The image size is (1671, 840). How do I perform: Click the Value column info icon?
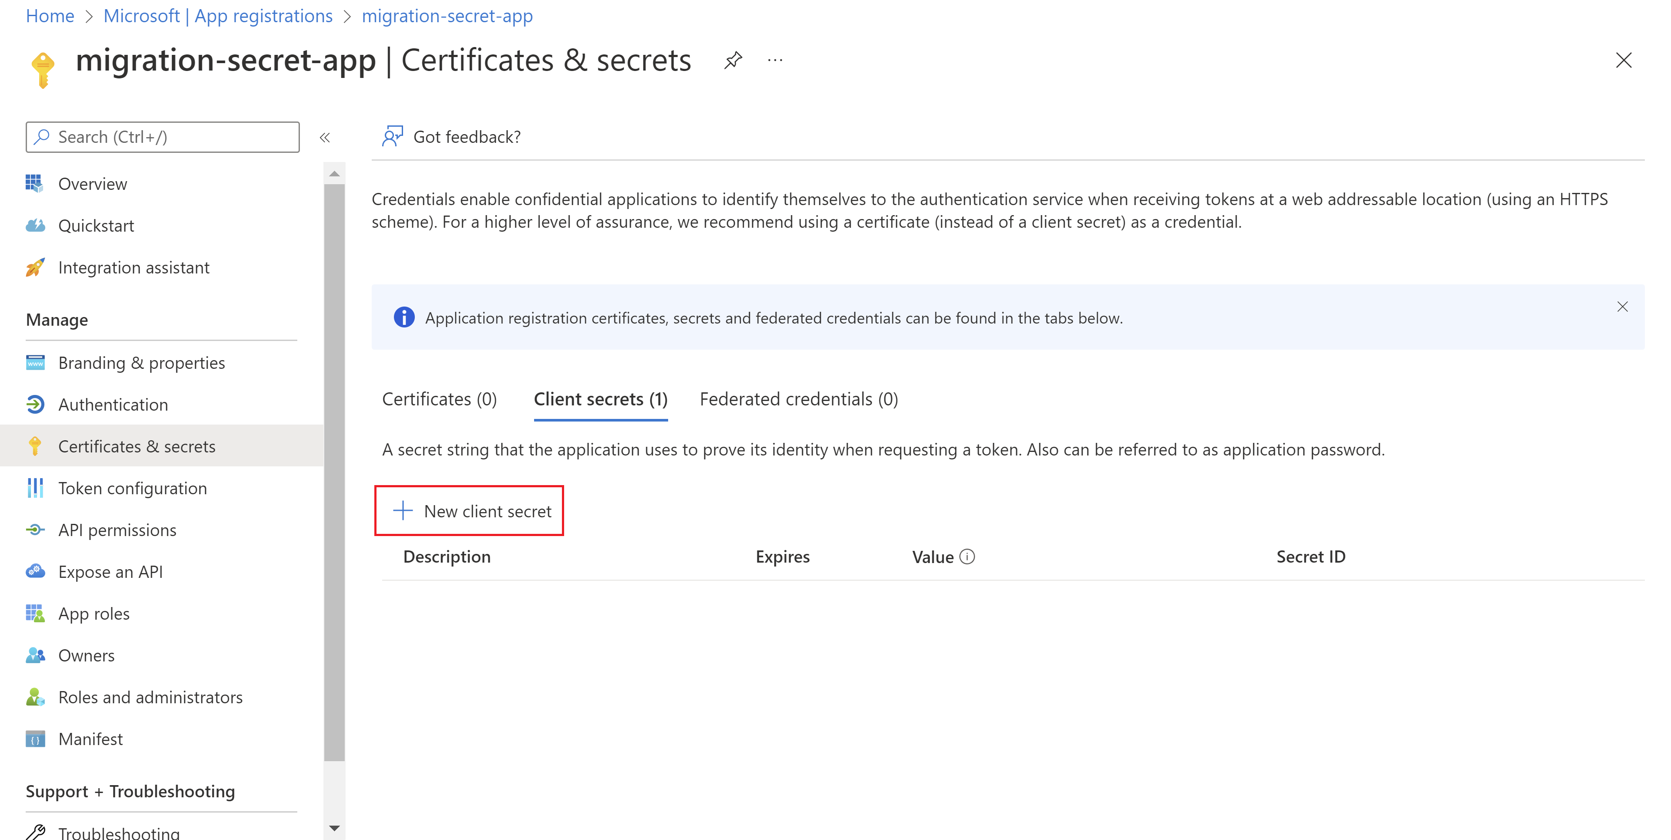pyautogui.click(x=967, y=557)
